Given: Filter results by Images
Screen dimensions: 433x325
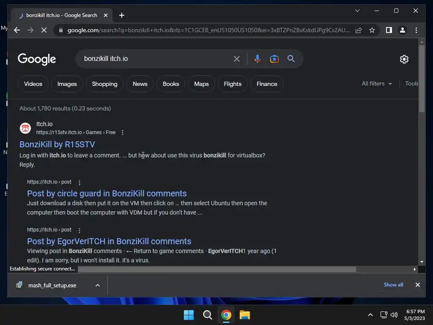Looking at the screenshot, I should pos(67,84).
